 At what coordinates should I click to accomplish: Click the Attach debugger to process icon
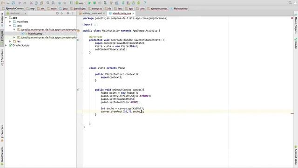click(105, 3)
